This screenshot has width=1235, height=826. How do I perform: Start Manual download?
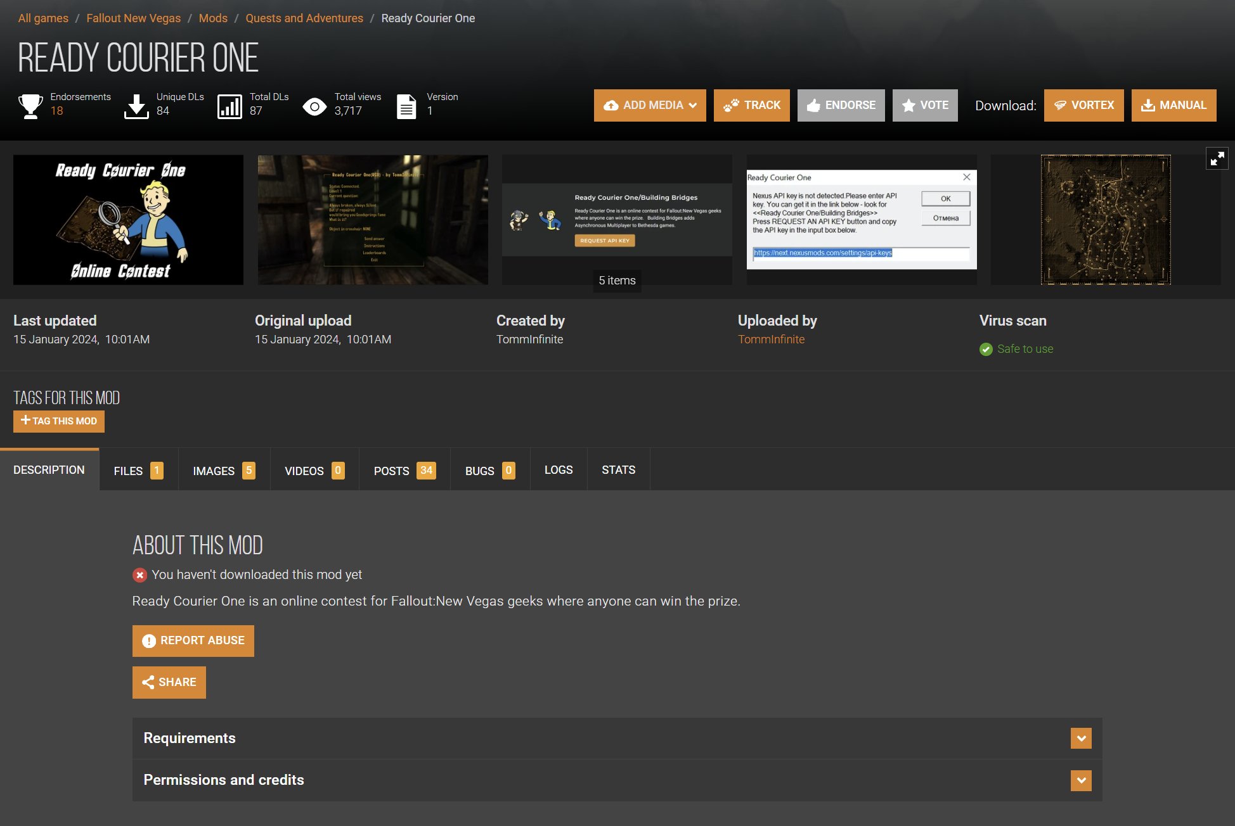(1174, 105)
